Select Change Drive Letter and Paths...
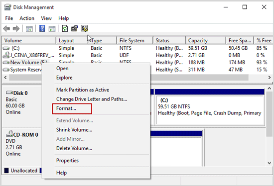Viewport: 274px width, 186px height. point(92,99)
